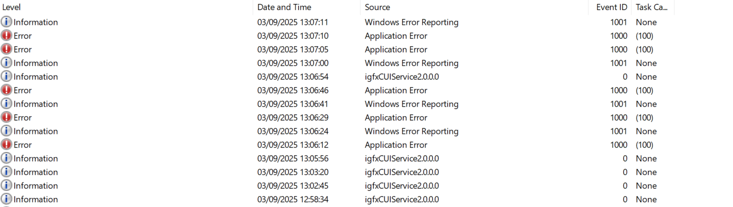Click the Information icon at 13:06:24
This screenshot has width=733, height=207.
(7, 131)
